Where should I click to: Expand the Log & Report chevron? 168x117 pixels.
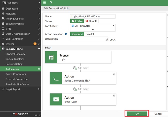click(39, 89)
